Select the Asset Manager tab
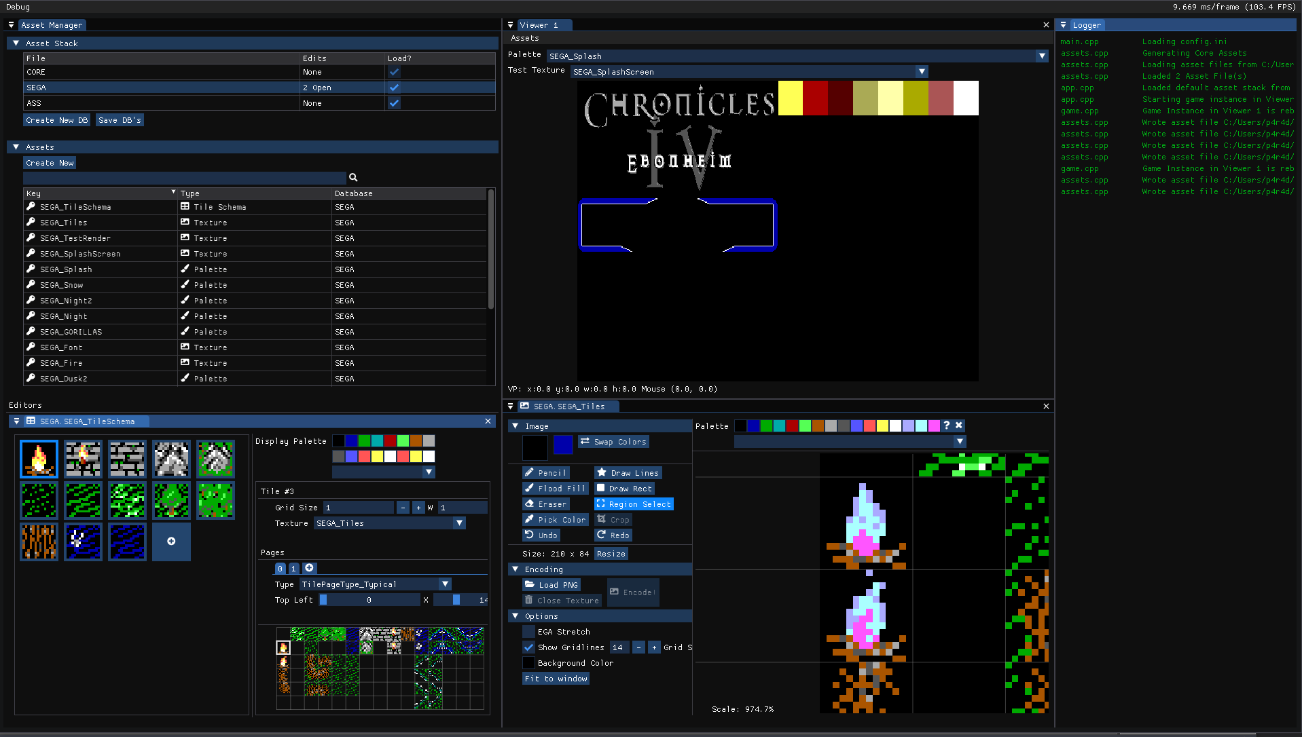The image size is (1302, 737). (51, 25)
